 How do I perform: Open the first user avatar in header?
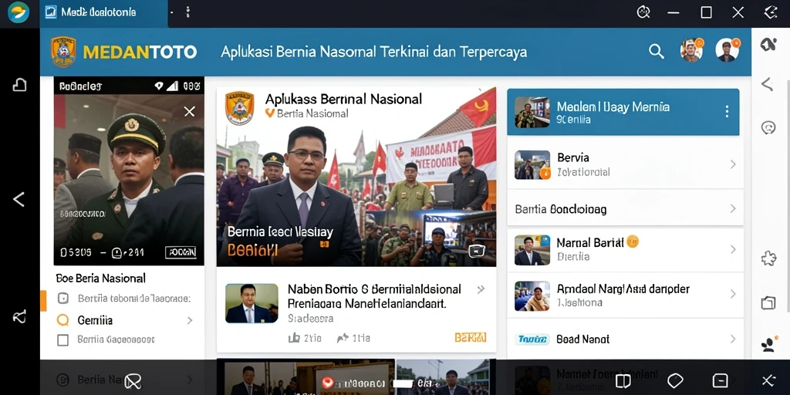click(692, 50)
